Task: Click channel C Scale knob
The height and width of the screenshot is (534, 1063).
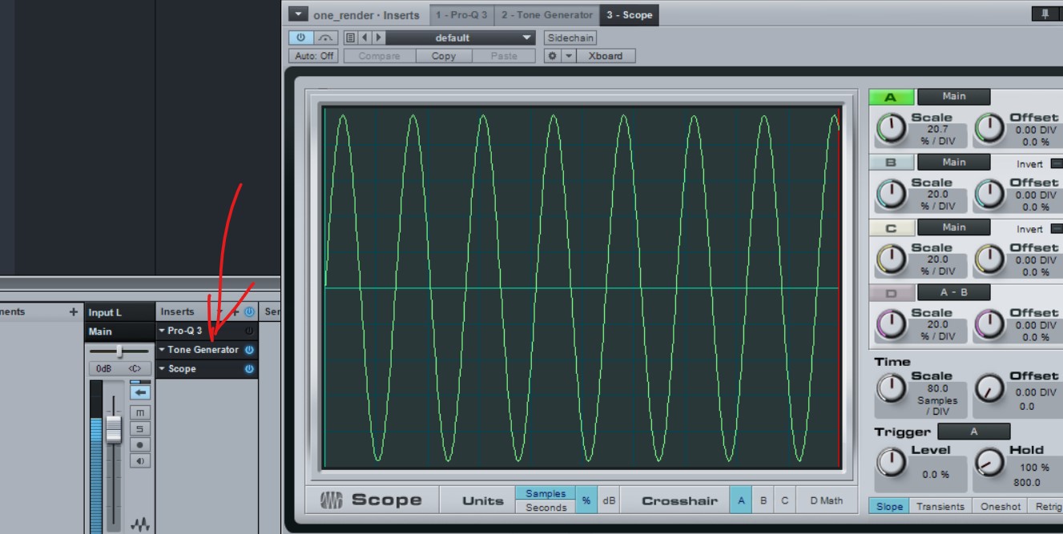Action: (891, 259)
